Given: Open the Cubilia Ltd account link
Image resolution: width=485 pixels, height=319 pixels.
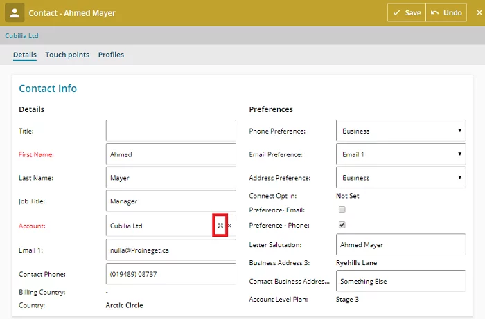Looking at the screenshot, I should pyautogui.click(x=21, y=35).
